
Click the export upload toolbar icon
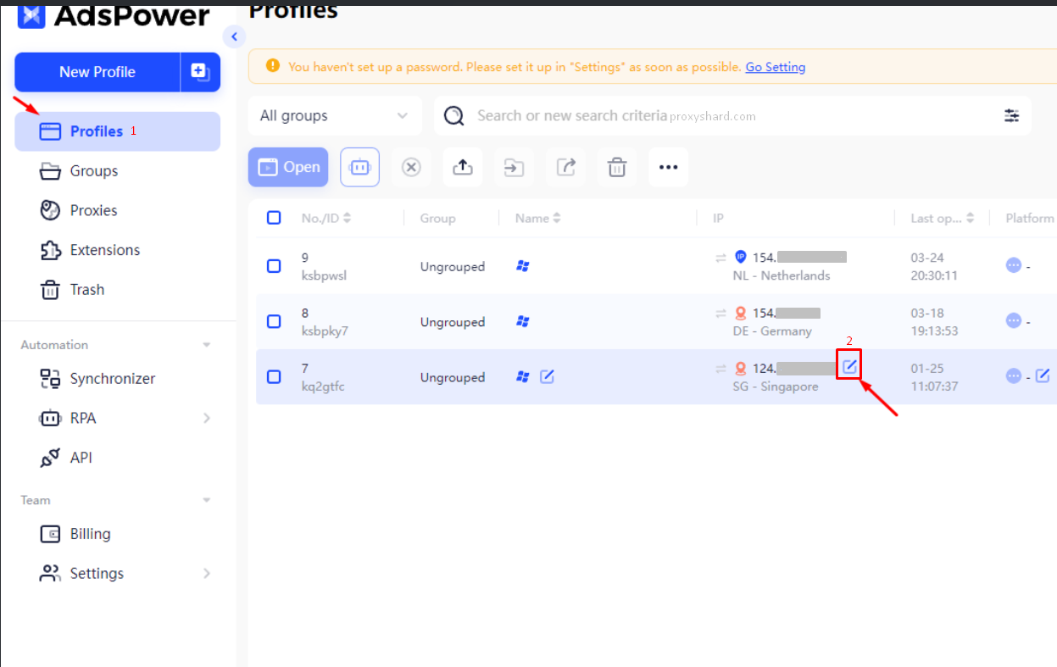tap(463, 167)
